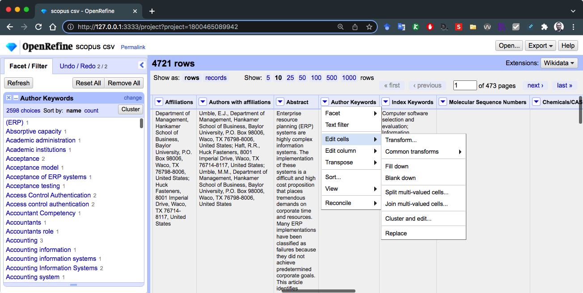Choose Cluster and edit... option
Image resolution: width=583 pixels, height=293 pixels.
click(x=423, y=218)
